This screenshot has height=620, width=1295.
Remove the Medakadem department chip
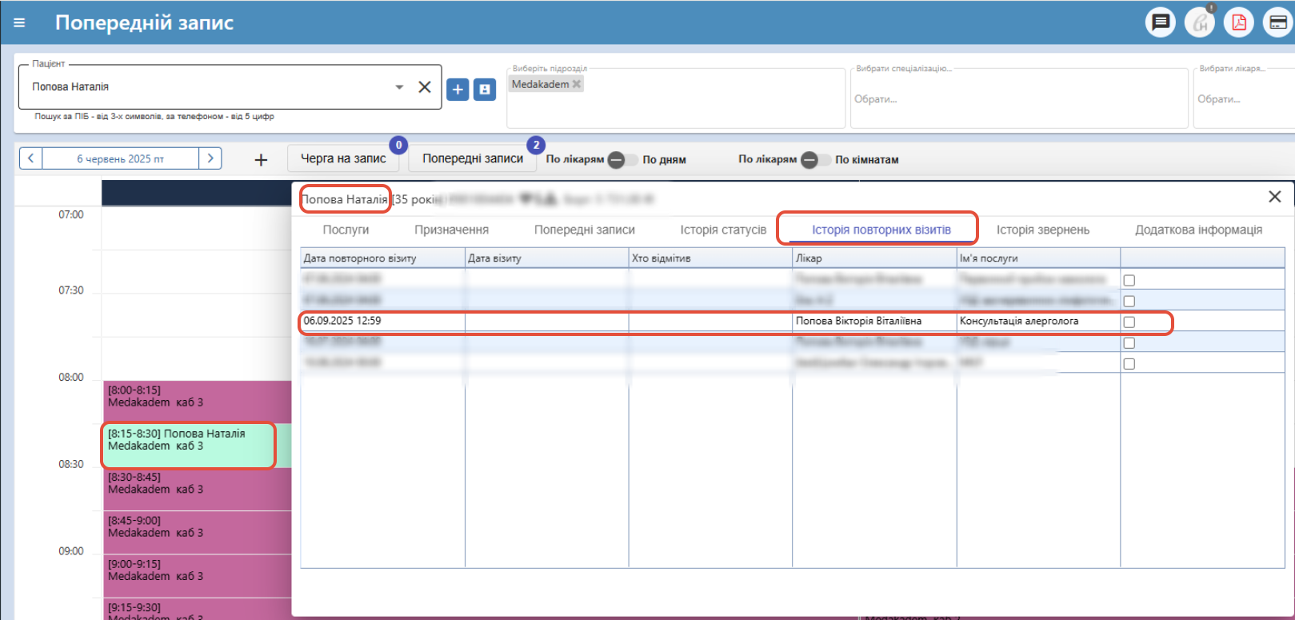coord(576,84)
